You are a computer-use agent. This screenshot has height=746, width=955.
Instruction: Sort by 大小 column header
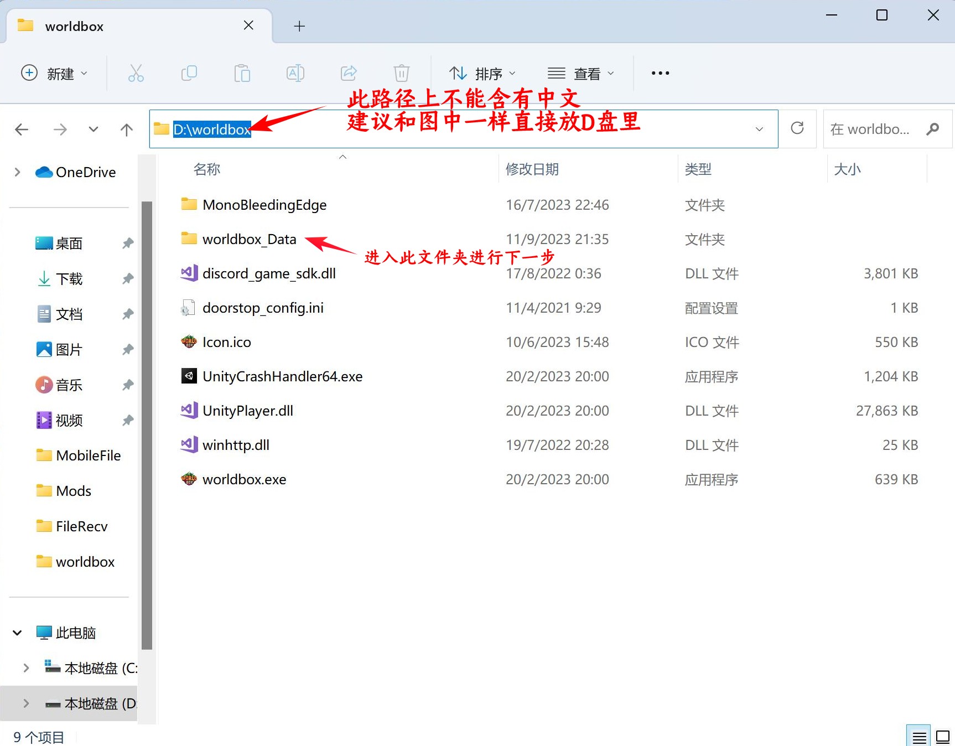(x=847, y=169)
